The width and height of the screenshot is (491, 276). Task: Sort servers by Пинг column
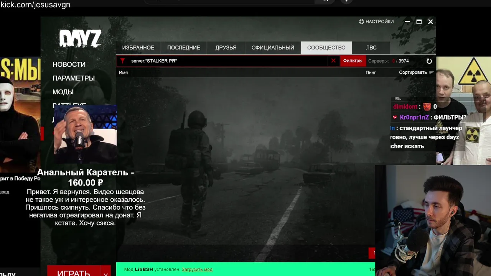tap(371, 72)
